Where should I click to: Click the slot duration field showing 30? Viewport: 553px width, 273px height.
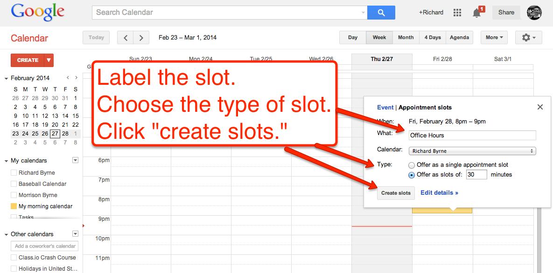pos(476,174)
